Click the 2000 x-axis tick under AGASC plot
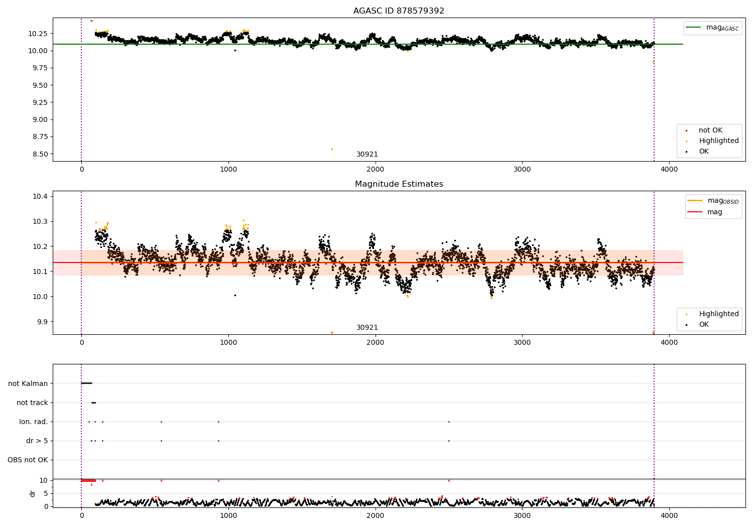 [375, 170]
